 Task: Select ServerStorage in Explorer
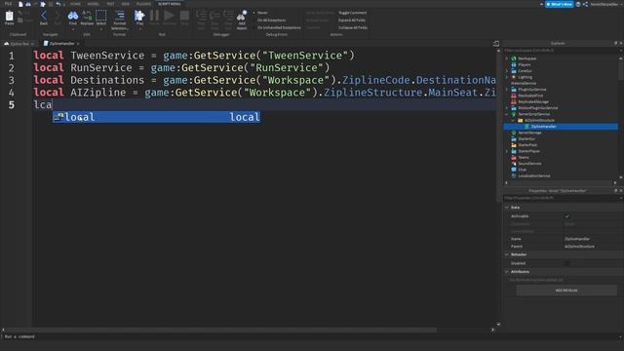click(x=529, y=133)
